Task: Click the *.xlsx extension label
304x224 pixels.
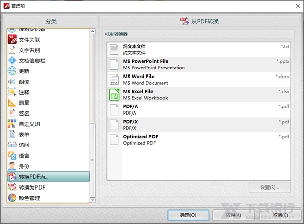Action: 284,91
